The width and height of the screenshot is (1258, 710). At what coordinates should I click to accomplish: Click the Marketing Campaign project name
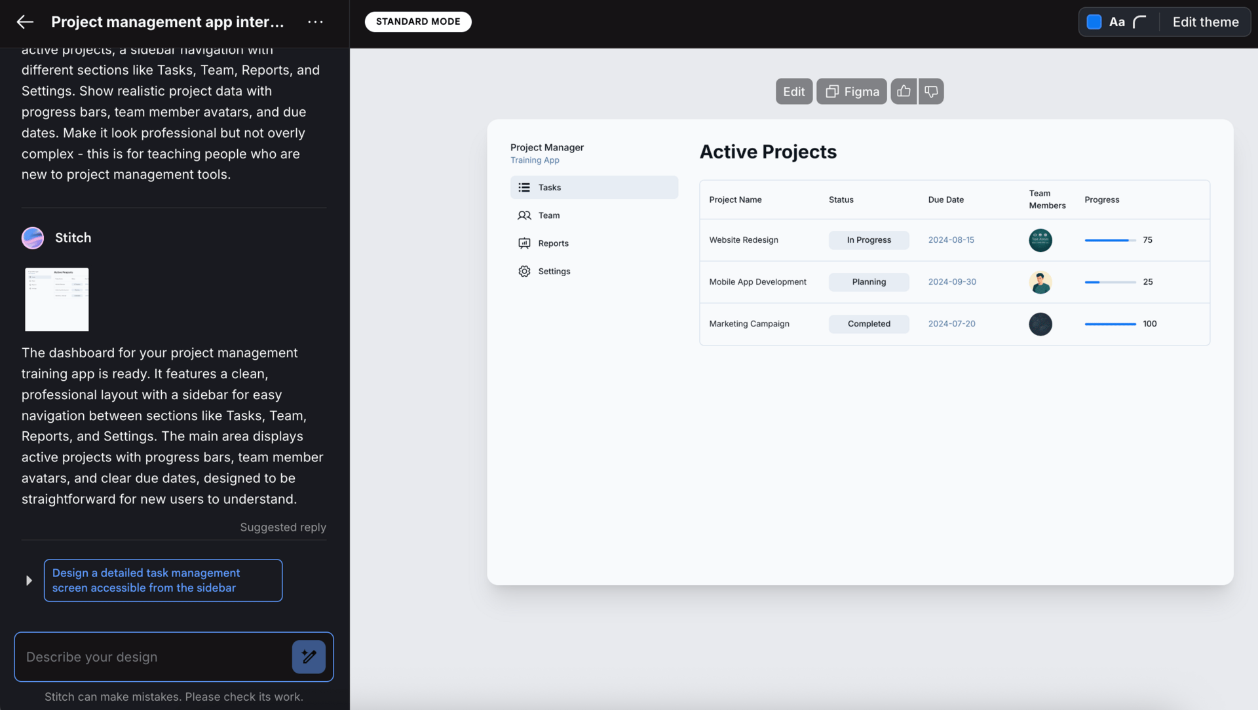749,324
